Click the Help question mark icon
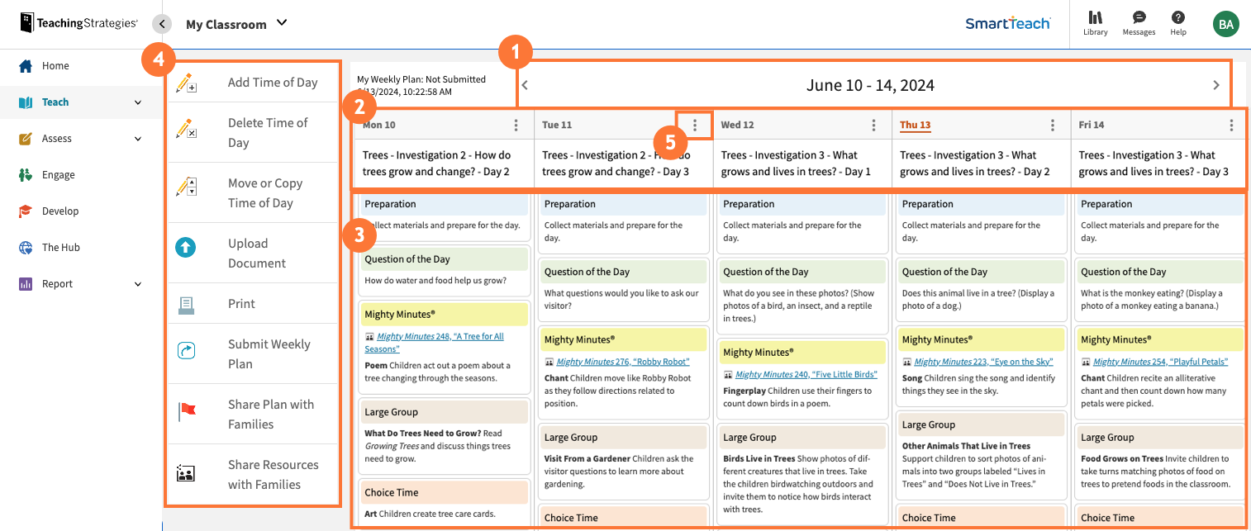 tap(1178, 17)
